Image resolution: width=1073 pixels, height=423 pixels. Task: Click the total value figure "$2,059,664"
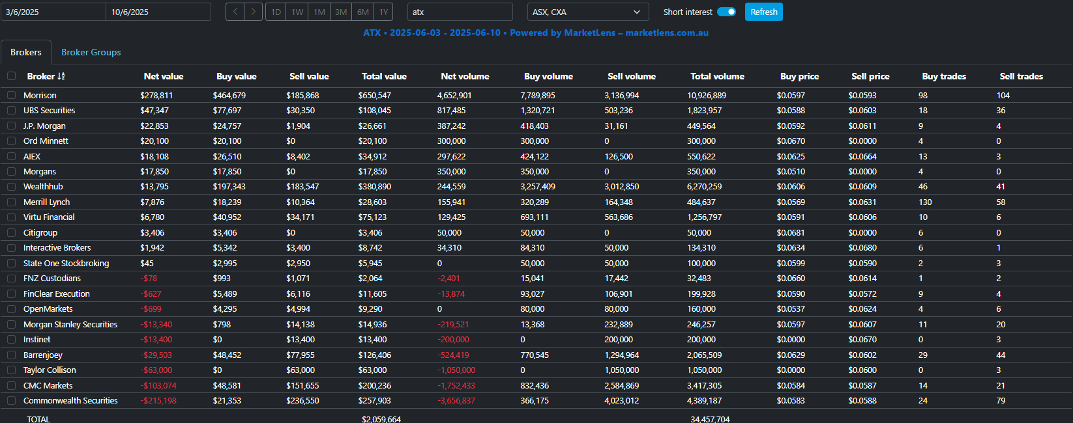click(381, 419)
